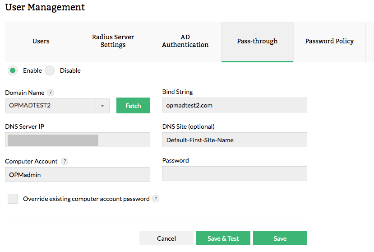
Task: Click help icon after Override password option
Action: (156, 199)
